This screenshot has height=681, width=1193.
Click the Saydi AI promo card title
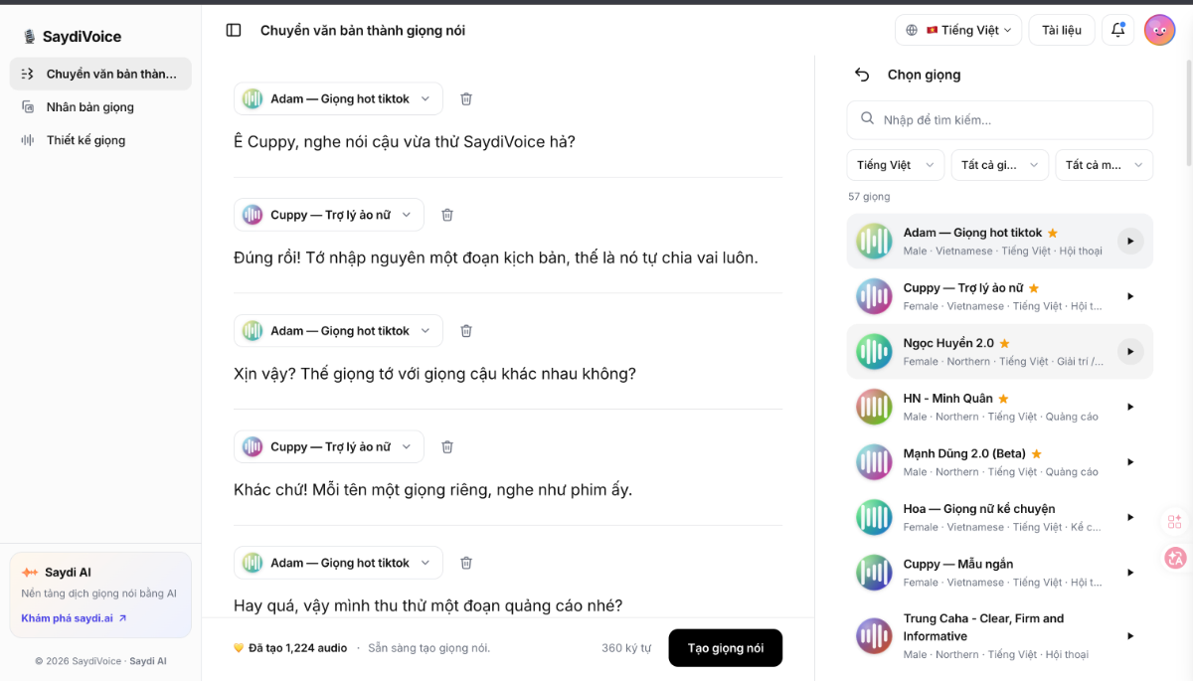tap(68, 573)
